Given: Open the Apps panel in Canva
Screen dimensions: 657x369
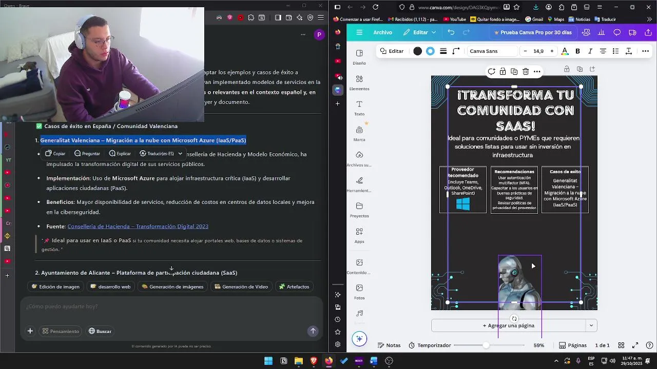Looking at the screenshot, I should click(x=359, y=235).
